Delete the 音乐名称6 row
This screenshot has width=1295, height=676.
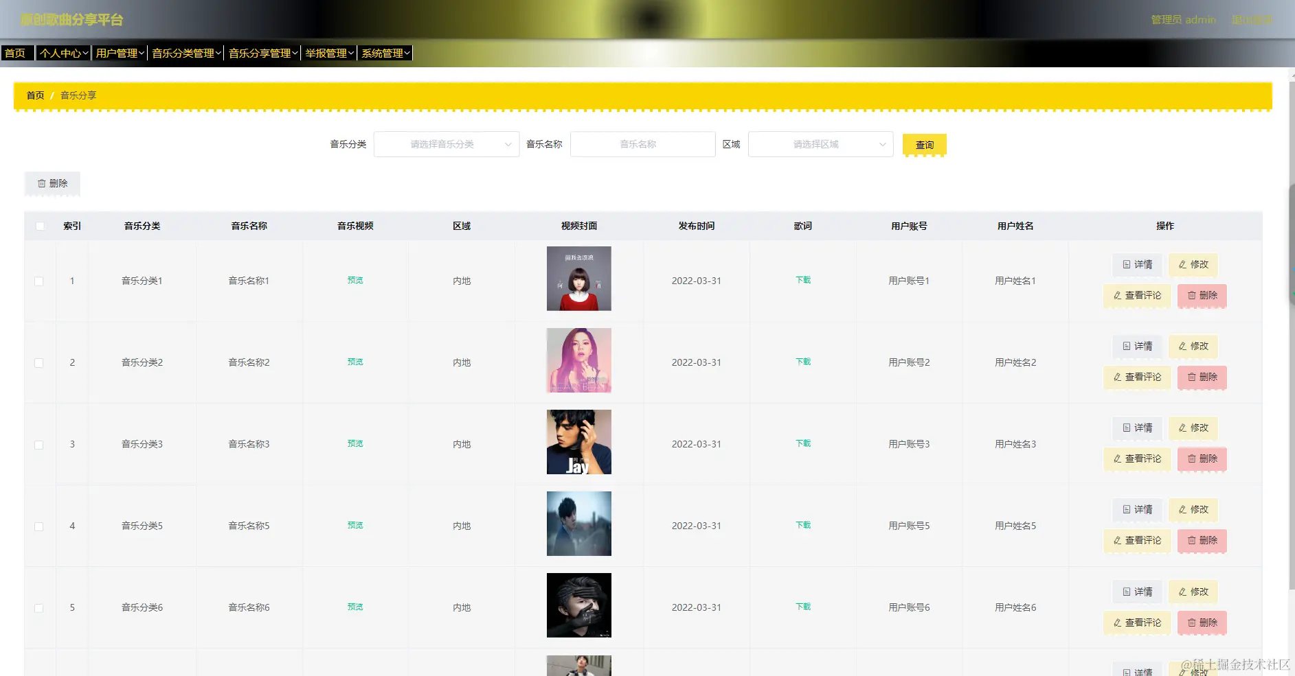1202,623
